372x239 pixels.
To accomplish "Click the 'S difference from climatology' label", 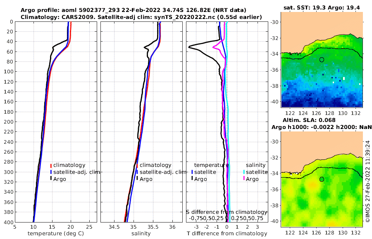I will click(227, 212).
